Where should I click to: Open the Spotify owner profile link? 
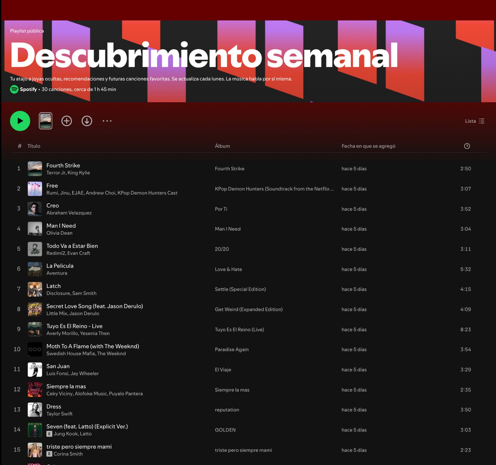click(28, 89)
